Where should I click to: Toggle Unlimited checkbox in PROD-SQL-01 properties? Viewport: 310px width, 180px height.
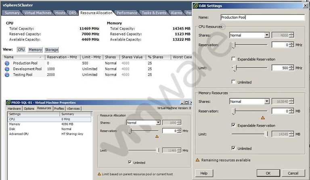click(130, 162)
